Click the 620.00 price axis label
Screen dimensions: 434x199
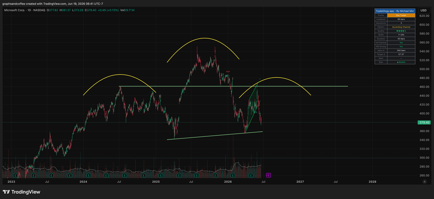[424, 16]
